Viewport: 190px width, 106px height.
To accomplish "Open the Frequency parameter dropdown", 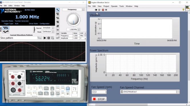I will tap(83, 10).
